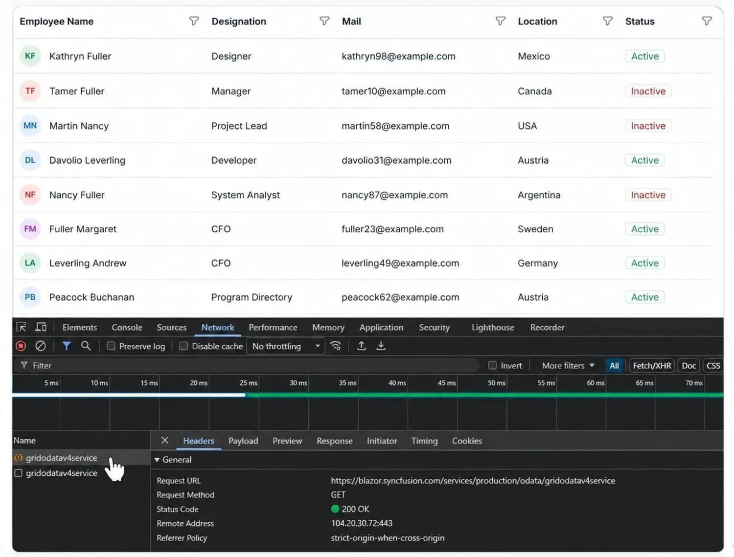Check the Invert filter checkbox
Screen dimensions: 734x557
pyautogui.click(x=493, y=365)
